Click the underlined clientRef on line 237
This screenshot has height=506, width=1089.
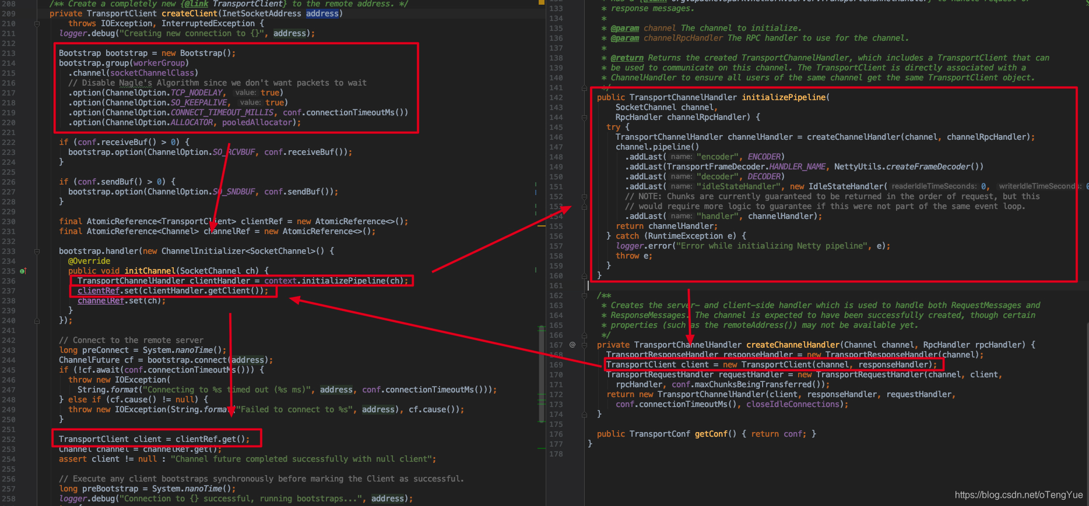click(99, 291)
